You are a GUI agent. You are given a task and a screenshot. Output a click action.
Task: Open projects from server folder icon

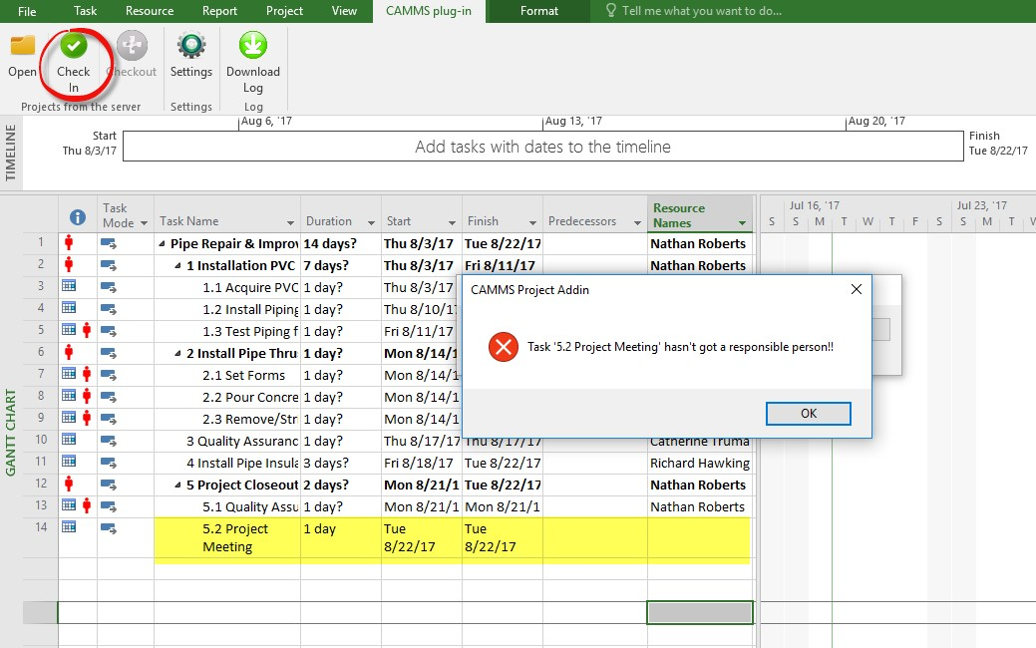23,46
